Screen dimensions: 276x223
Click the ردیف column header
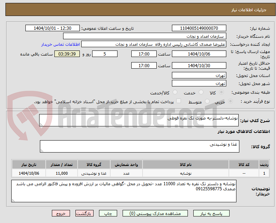click(x=264, y=165)
